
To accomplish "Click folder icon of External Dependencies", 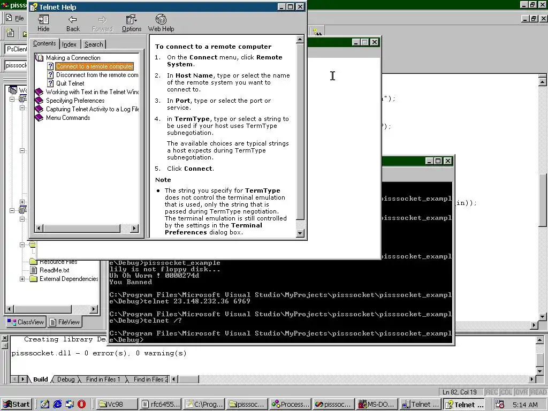I will tap(34, 279).
